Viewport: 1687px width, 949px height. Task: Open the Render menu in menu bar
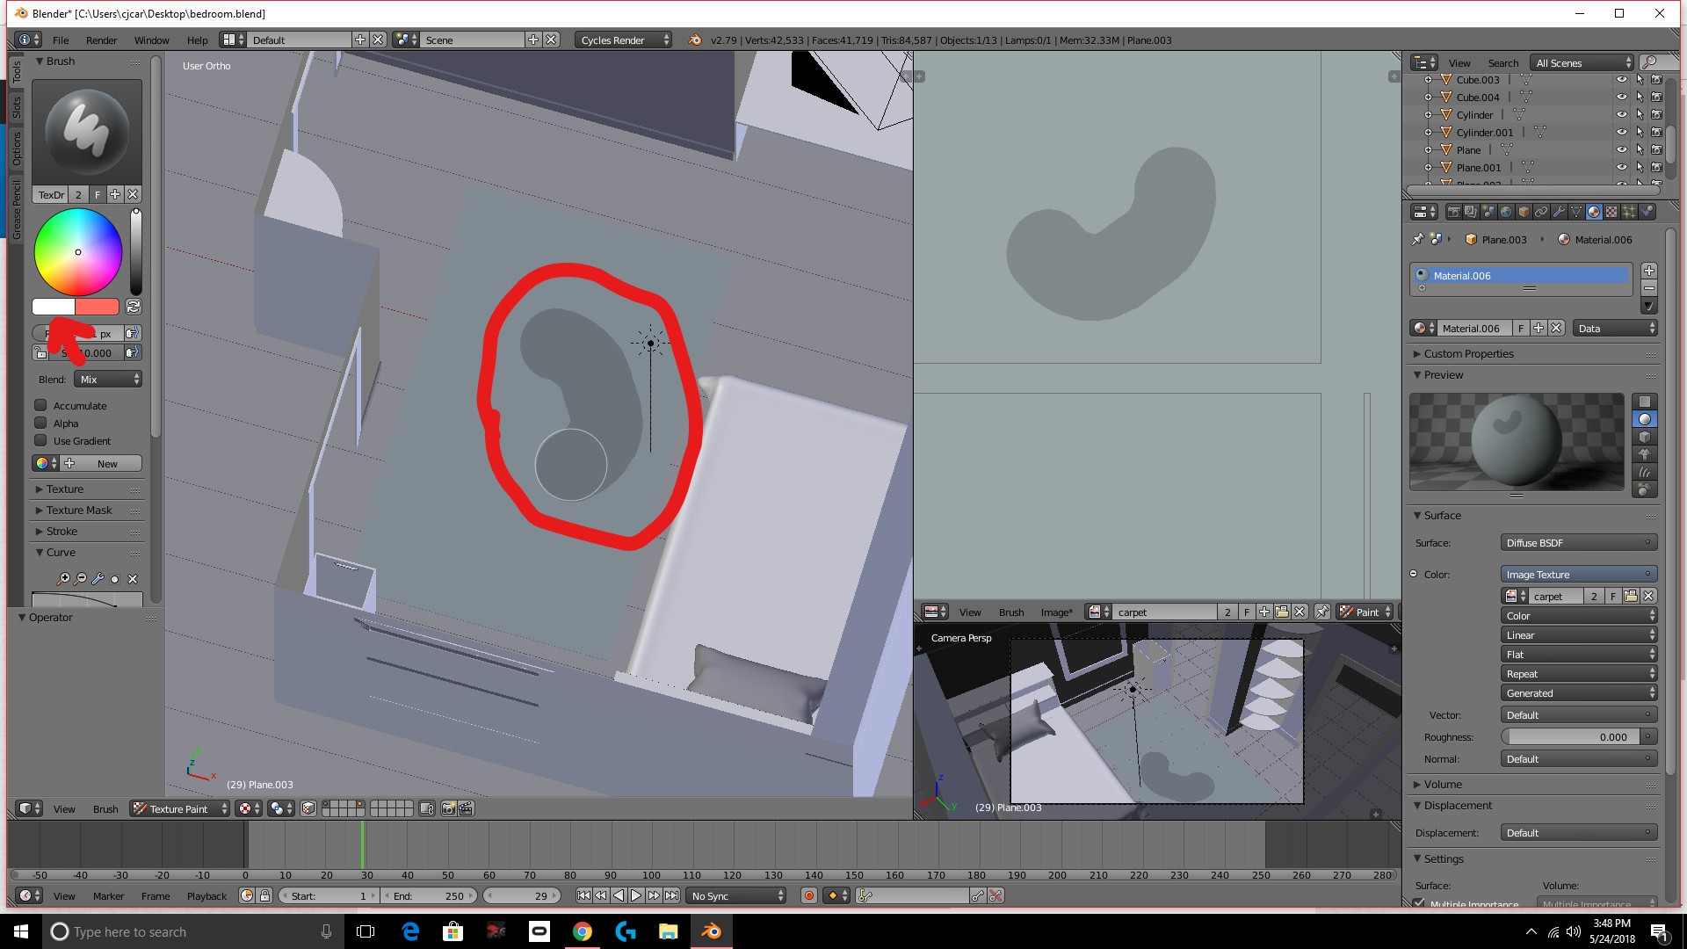[101, 40]
